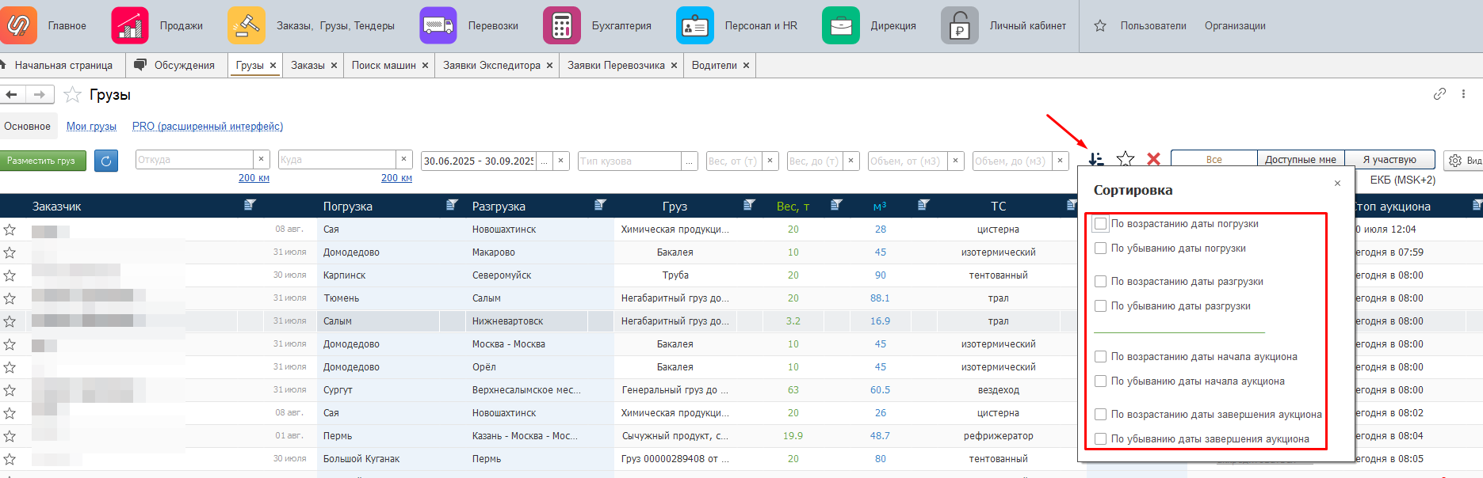Click the favorites star in top bar
The height and width of the screenshot is (478, 1483).
(x=1100, y=26)
